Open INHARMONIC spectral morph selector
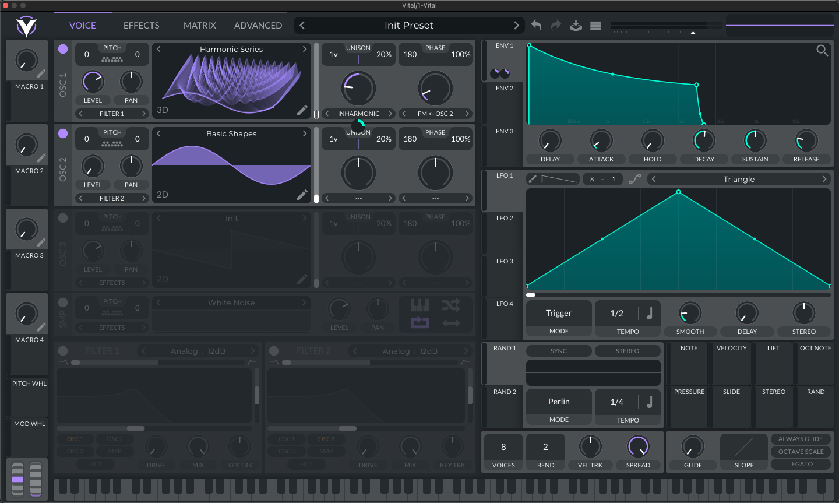Viewport: 839px width, 503px height. click(358, 114)
